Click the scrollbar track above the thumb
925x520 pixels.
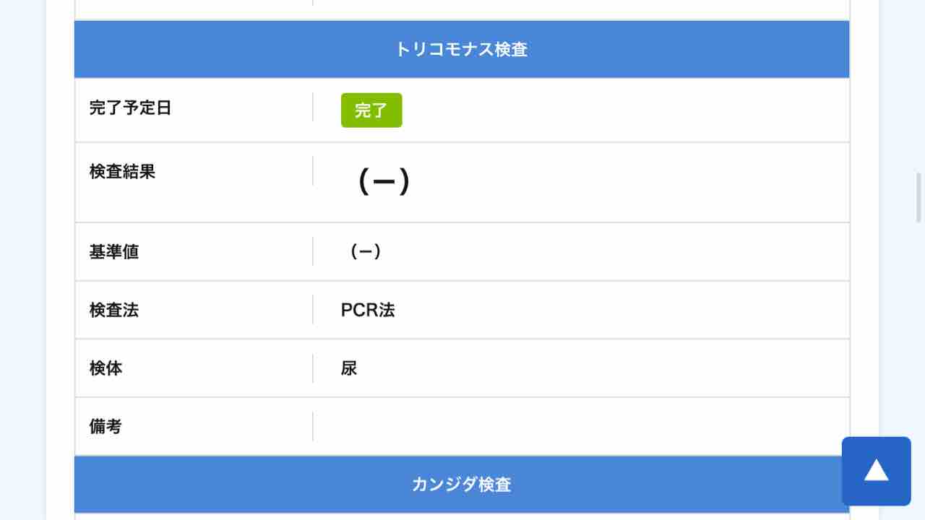(919, 85)
